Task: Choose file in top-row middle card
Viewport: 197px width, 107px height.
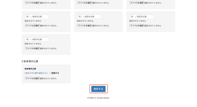Action: click(x=85, y=3)
